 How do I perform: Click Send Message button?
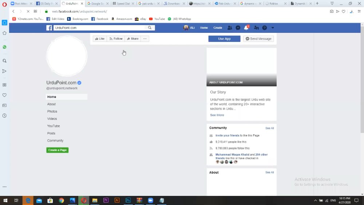tap(258, 39)
